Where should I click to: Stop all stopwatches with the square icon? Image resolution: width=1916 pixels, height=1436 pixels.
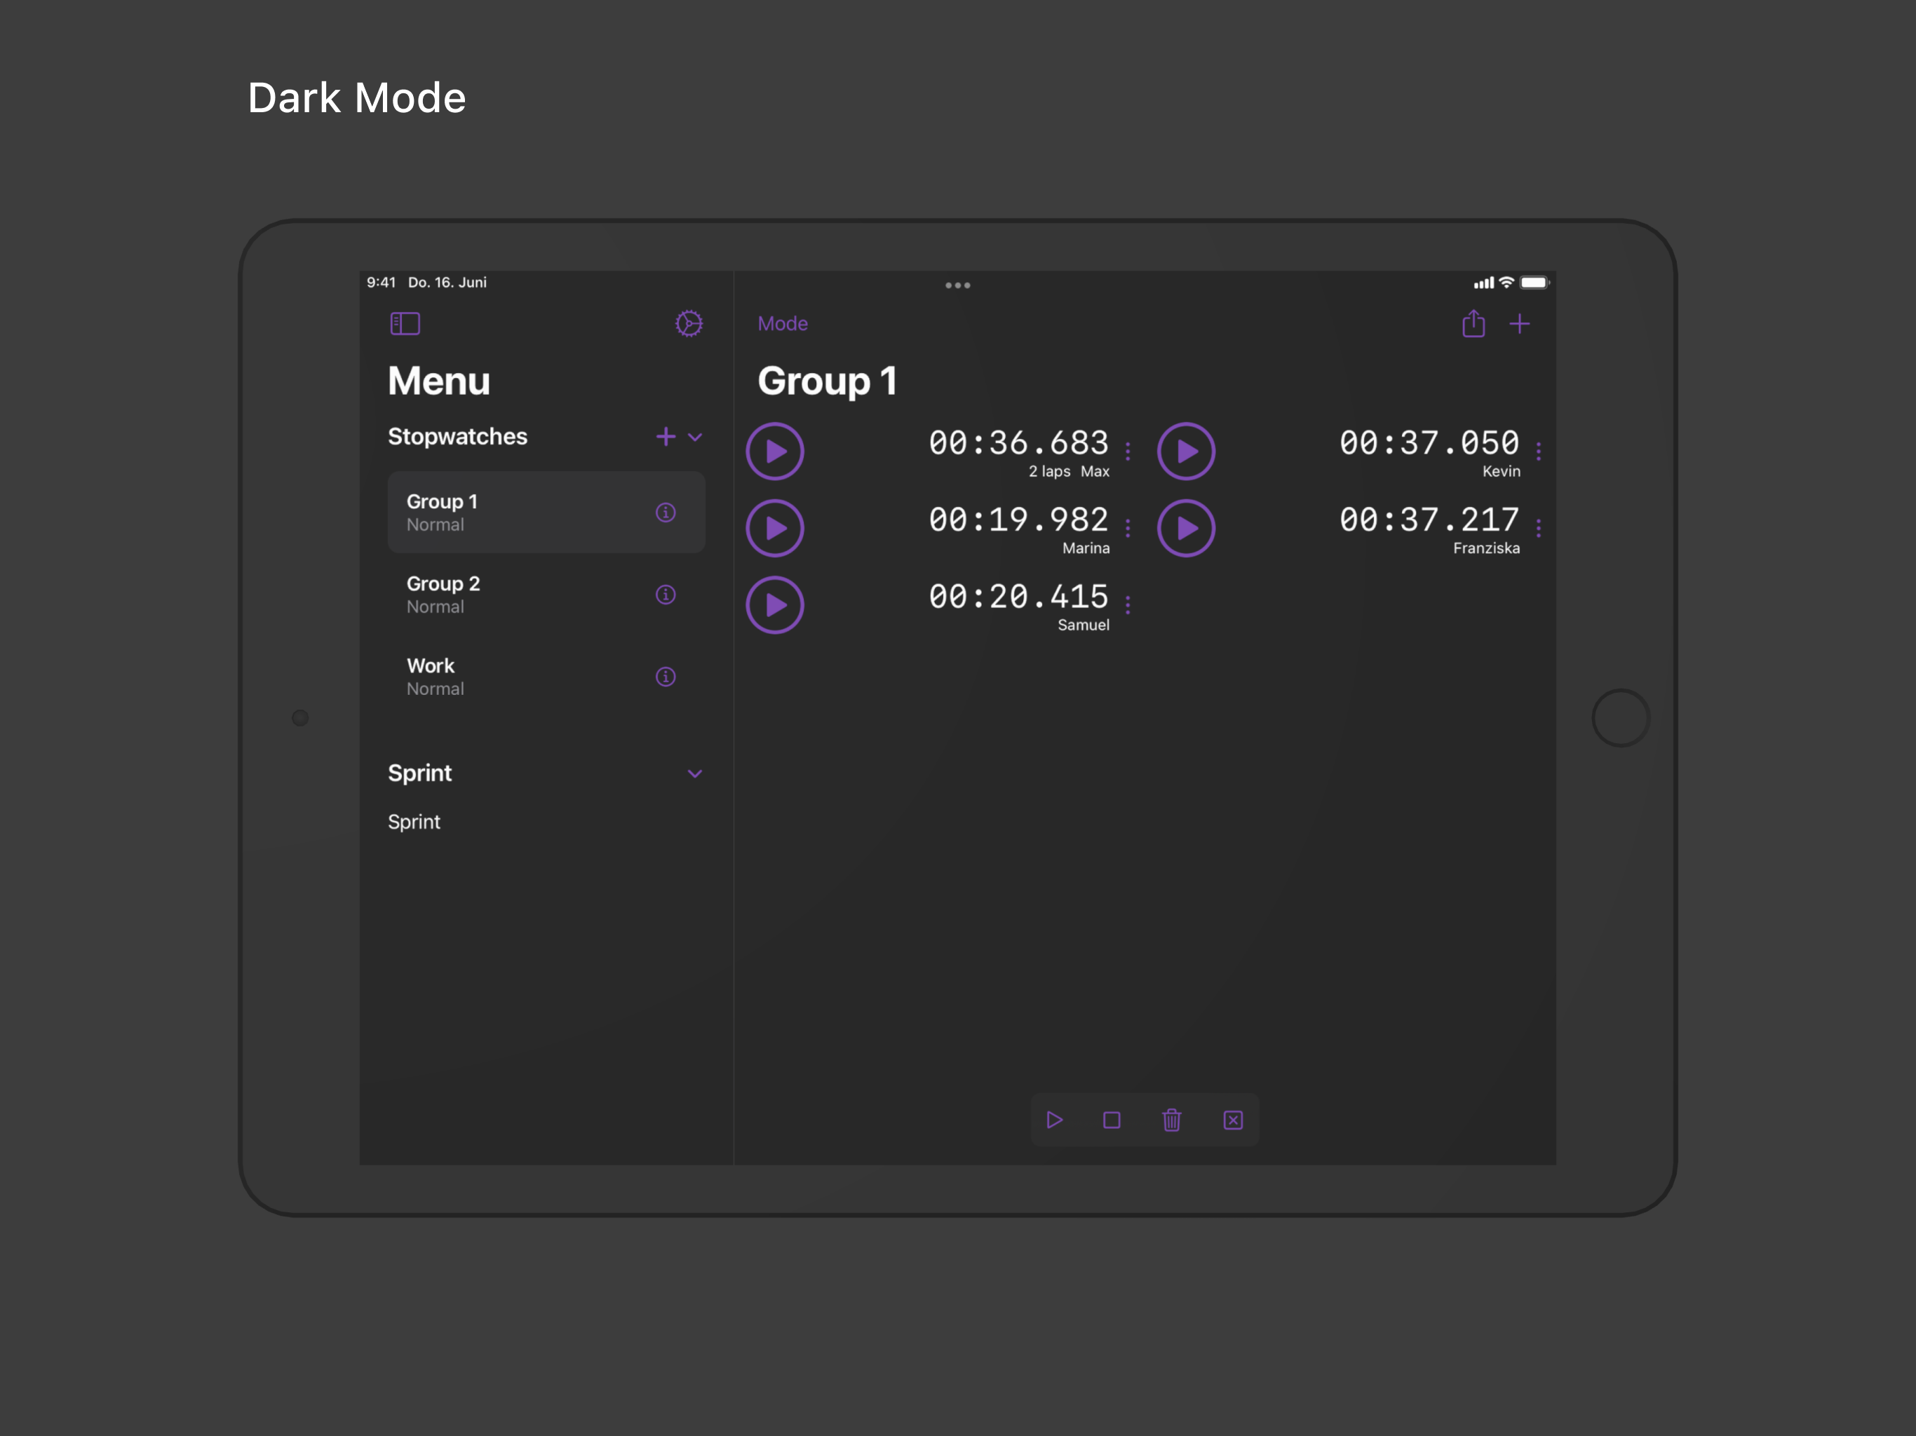coord(1112,1120)
